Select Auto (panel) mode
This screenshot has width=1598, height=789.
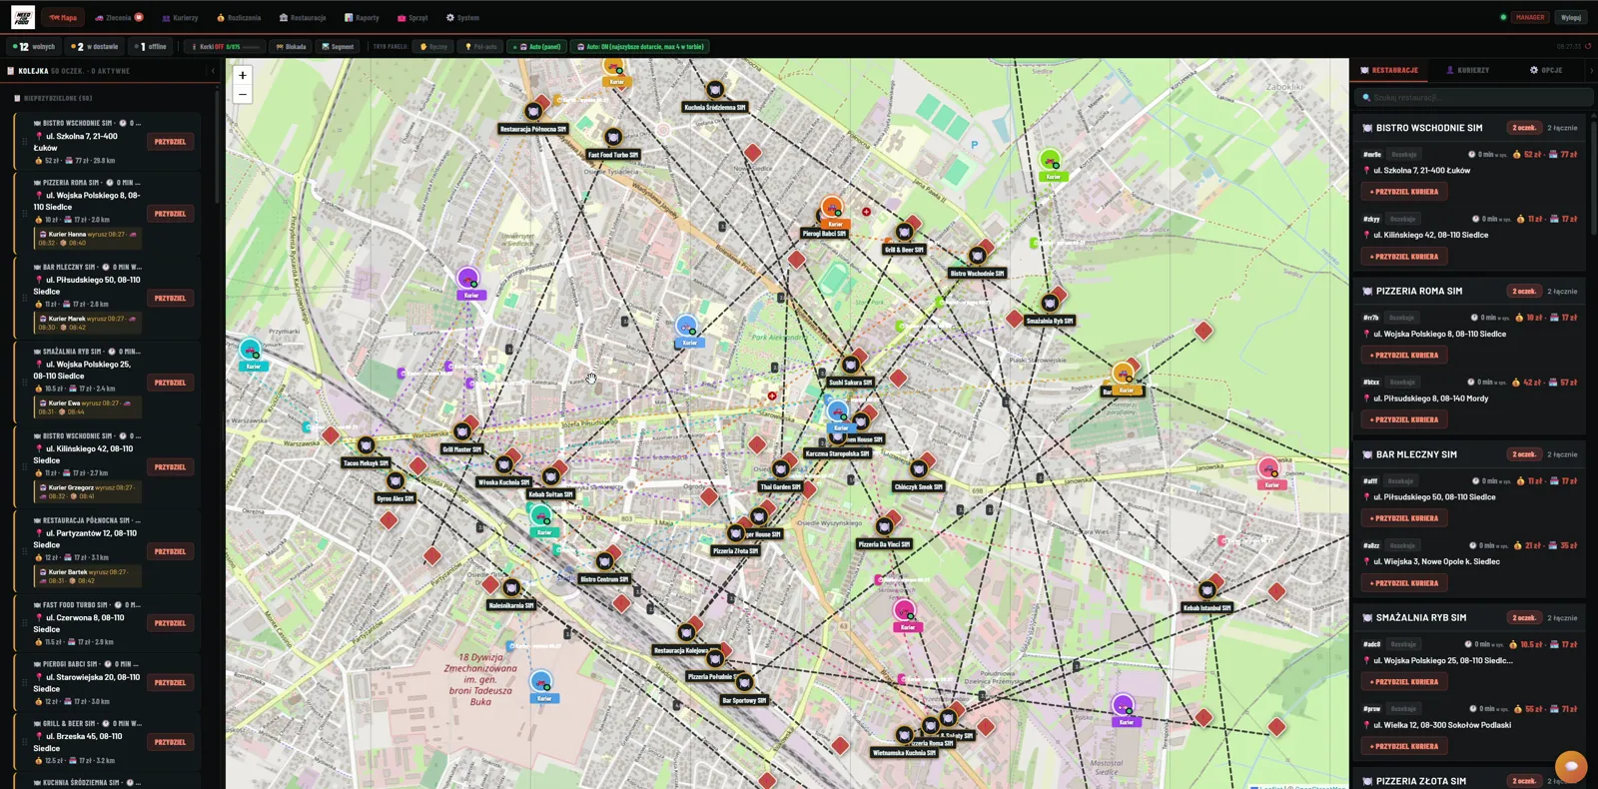pyautogui.click(x=537, y=47)
